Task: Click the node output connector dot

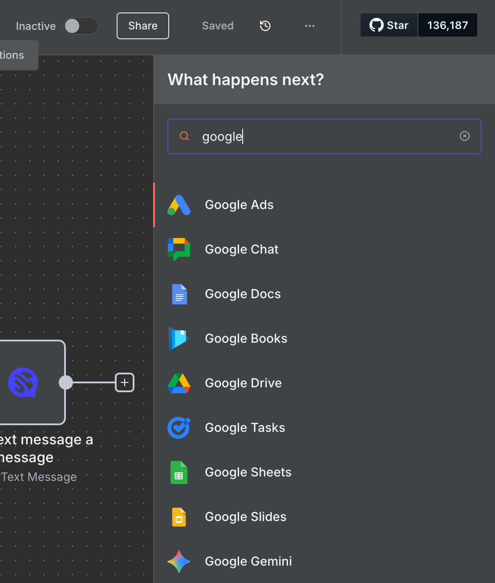Action: 66,382
